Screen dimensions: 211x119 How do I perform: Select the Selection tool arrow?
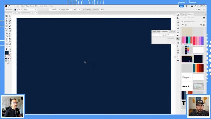click(x=7, y=16)
